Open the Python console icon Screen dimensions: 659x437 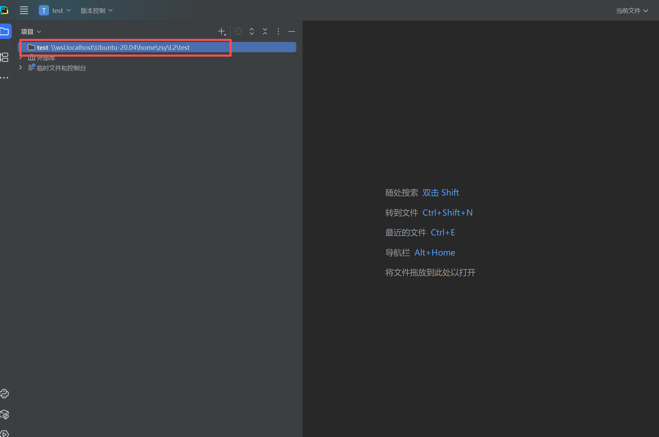(5, 394)
